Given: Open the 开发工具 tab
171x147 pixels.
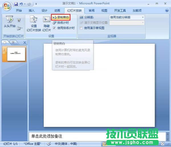Looking at the screenshot, I should (120, 11).
